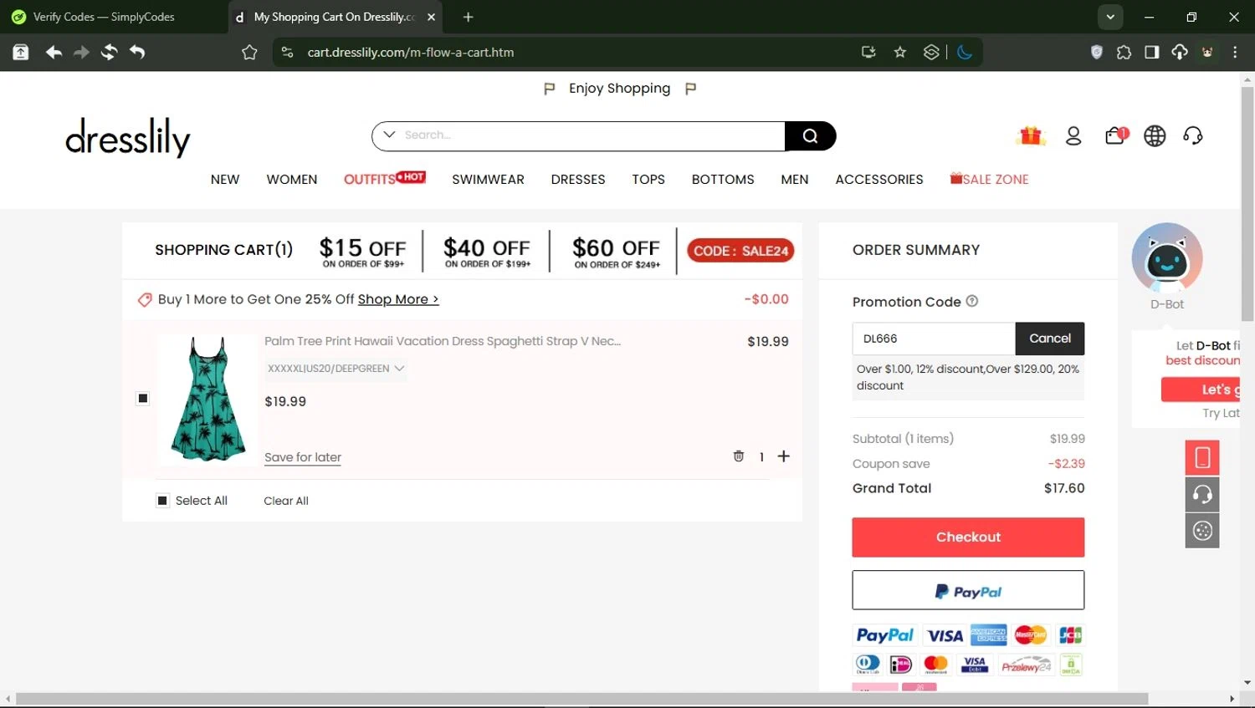Screen dimensions: 1255x708
Task: Expand the search category dropdown arrow
Action: [x=389, y=135]
